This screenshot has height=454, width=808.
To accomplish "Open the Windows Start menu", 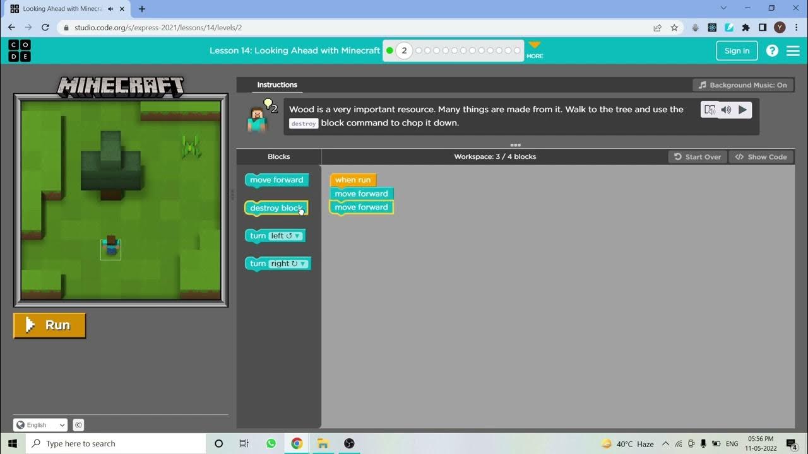I will pos(12,443).
